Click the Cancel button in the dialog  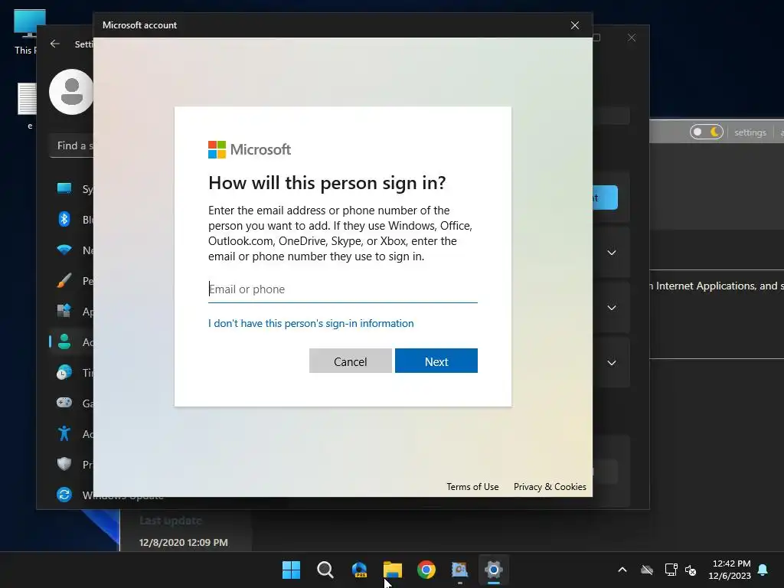[350, 361]
